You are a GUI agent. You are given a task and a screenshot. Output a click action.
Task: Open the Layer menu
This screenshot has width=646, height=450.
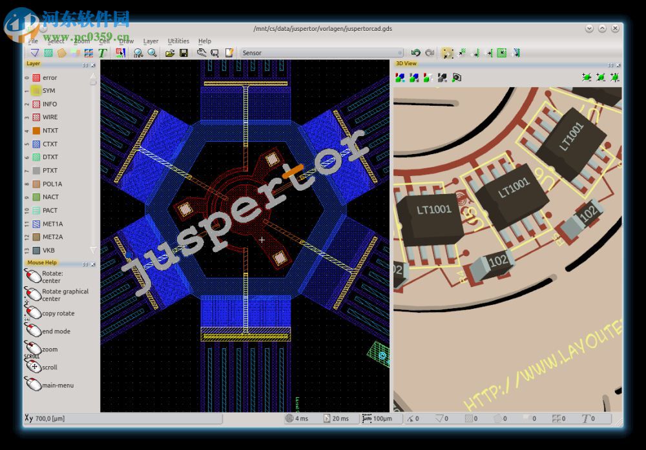click(151, 41)
